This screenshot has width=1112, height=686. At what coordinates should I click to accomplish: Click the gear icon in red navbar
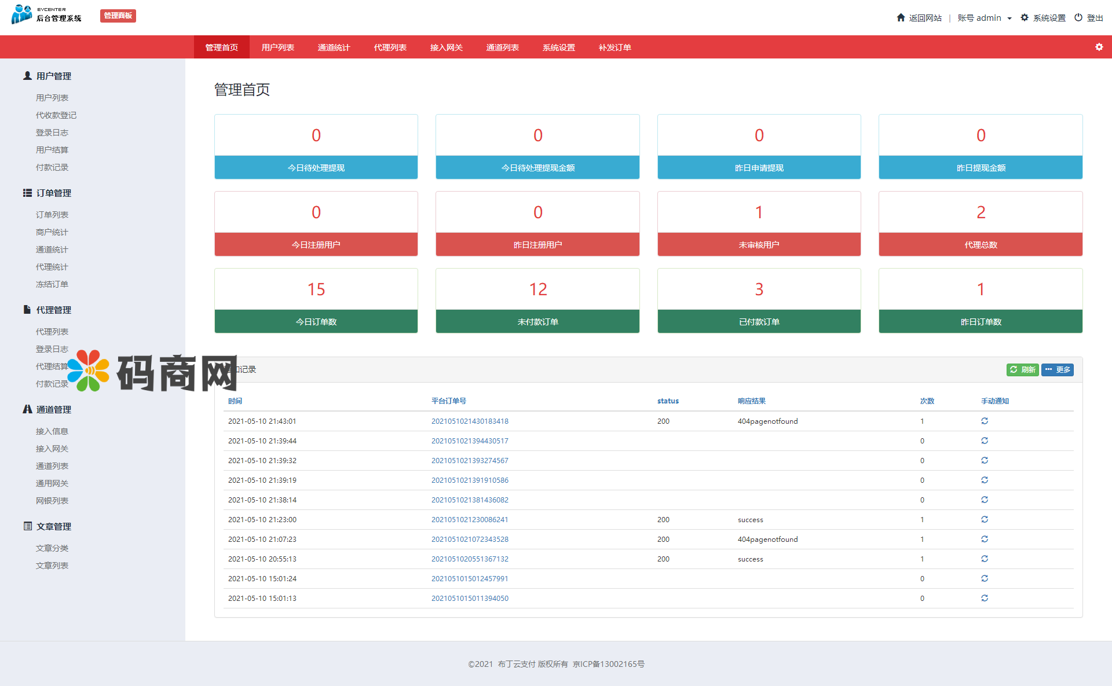click(x=1099, y=47)
